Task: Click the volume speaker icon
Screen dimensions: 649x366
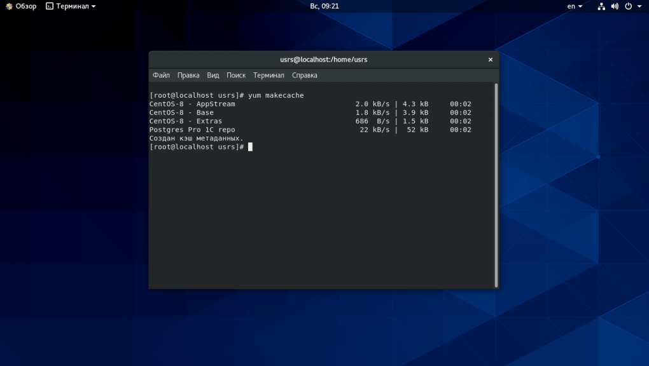Action: pos(615,6)
